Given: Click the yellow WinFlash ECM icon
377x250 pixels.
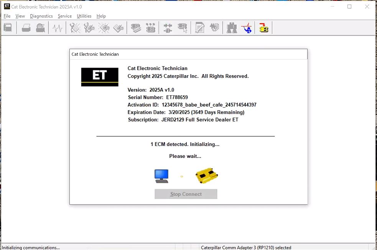Looking at the screenshot, I should coord(263,28).
